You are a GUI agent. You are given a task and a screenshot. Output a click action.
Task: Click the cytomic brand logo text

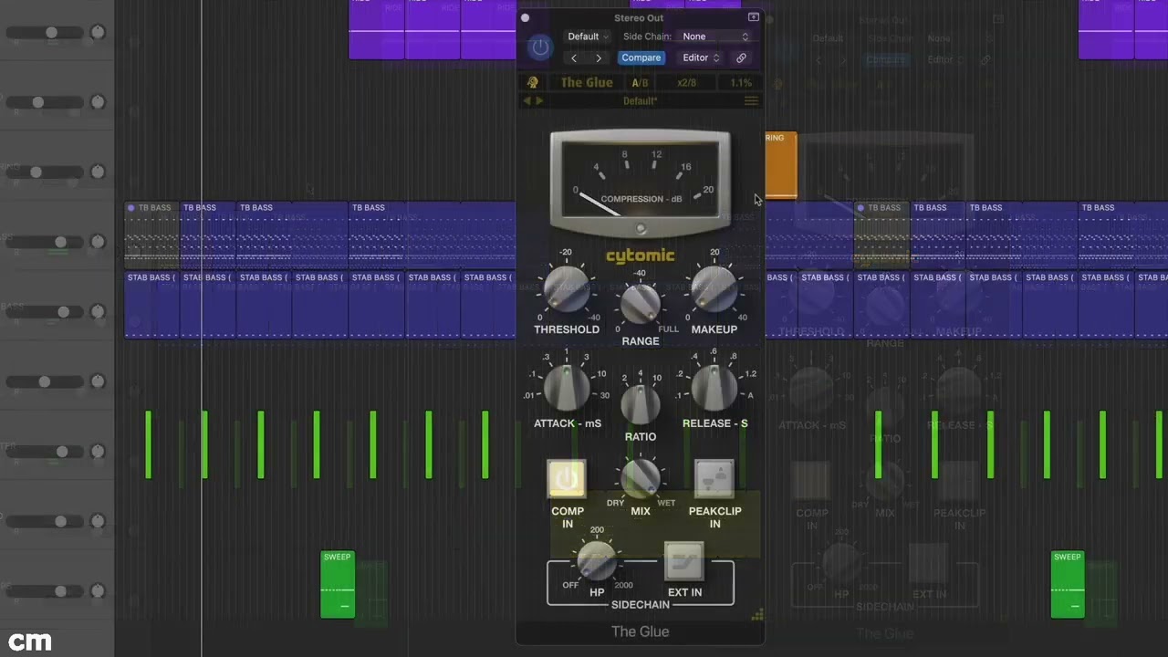tap(640, 255)
